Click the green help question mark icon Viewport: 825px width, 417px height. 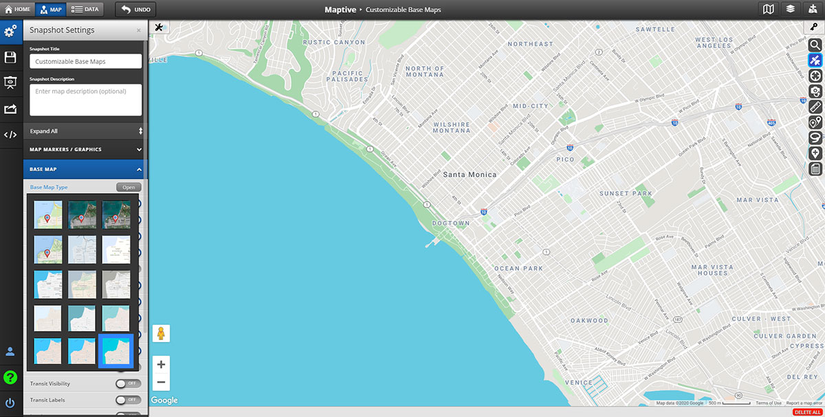pyautogui.click(x=10, y=377)
